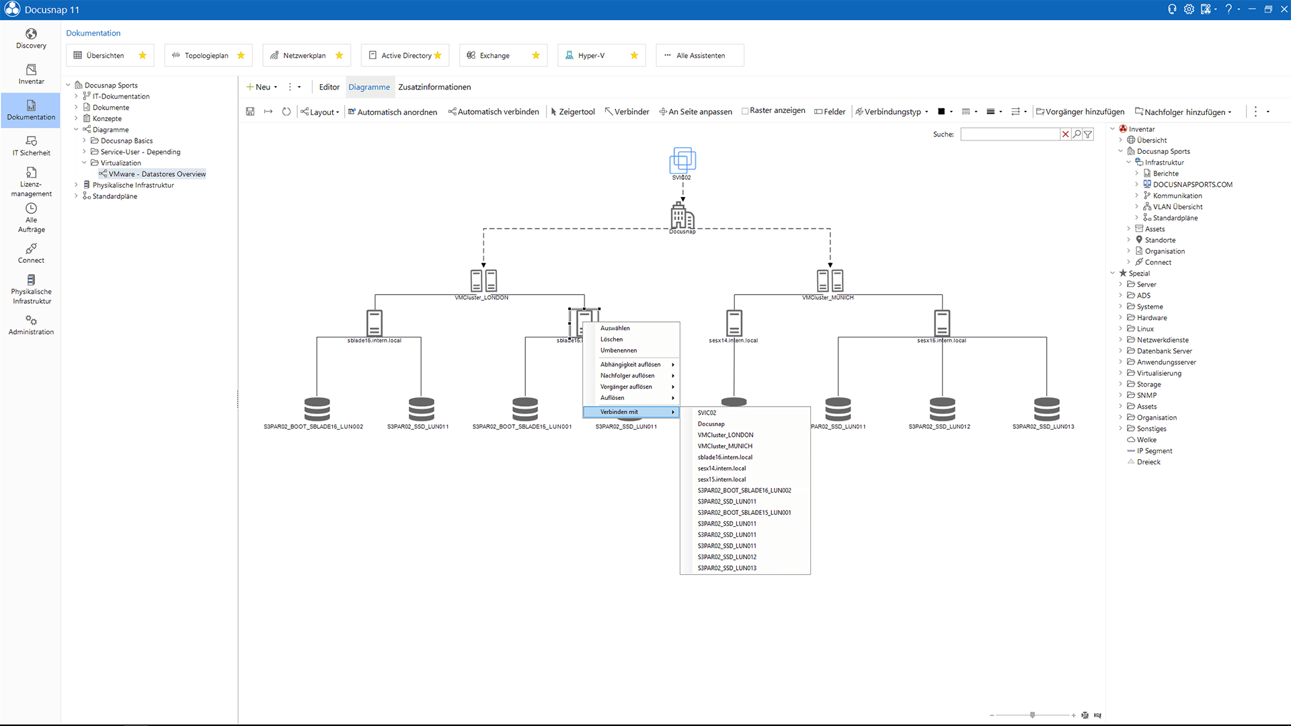Open Physikalische Infrastruktur in sidebar
The width and height of the screenshot is (1291, 726).
click(31, 289)
